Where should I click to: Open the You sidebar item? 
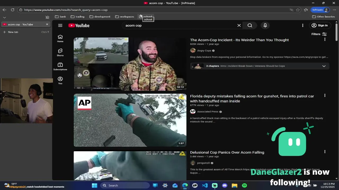coord(60,80)
